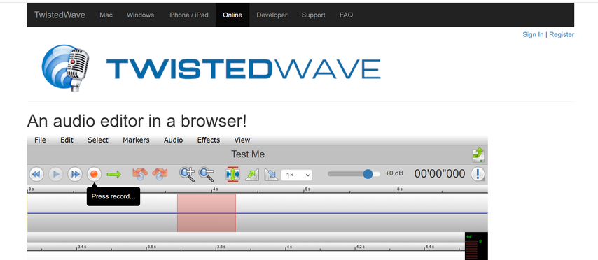Adjust the volume slider knob
This screenshot has height=260, width=598.
click(368, 174)
